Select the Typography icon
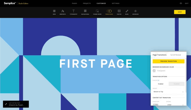191x110 pixels. click(73, 11)
